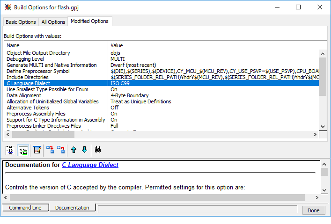331x224 pixels.
Task: Select the Include Directories row
Action: 162,77
